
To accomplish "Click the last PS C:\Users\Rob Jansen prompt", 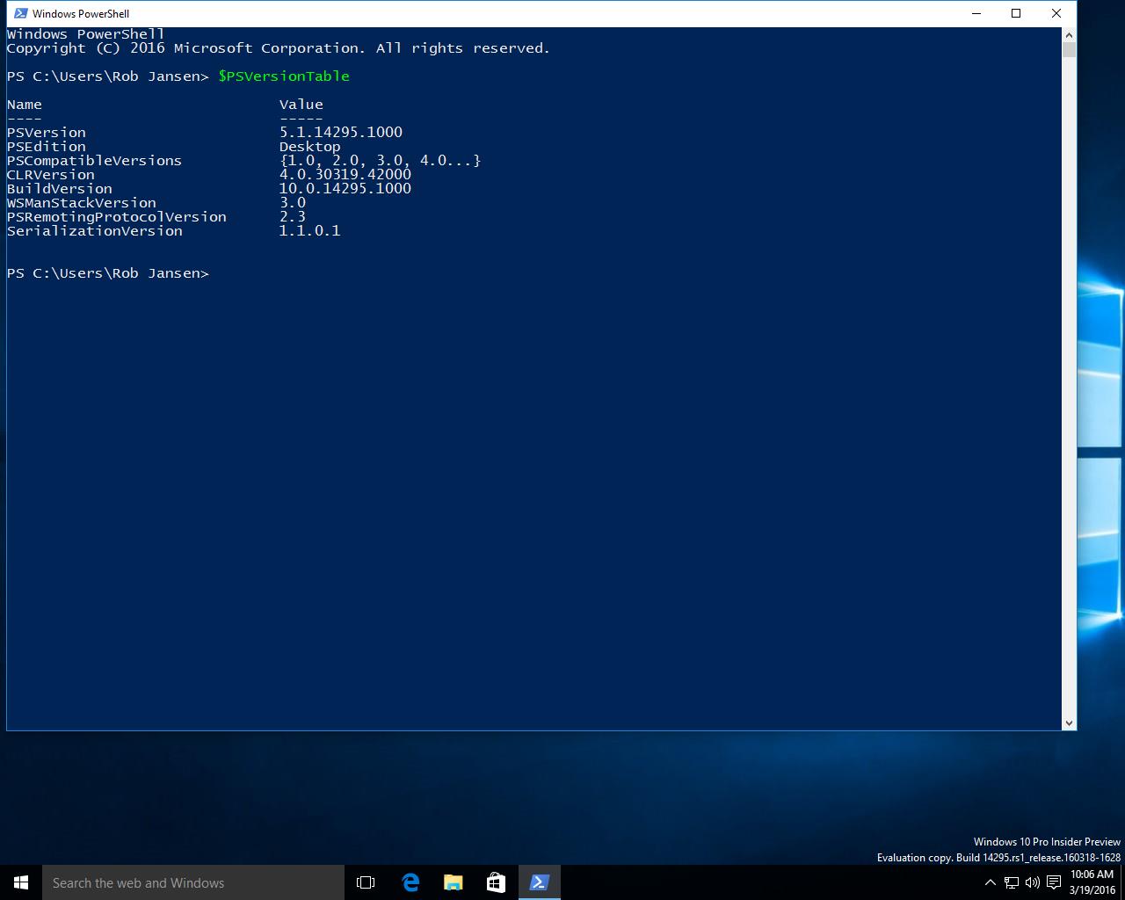I will click(108, 273).
